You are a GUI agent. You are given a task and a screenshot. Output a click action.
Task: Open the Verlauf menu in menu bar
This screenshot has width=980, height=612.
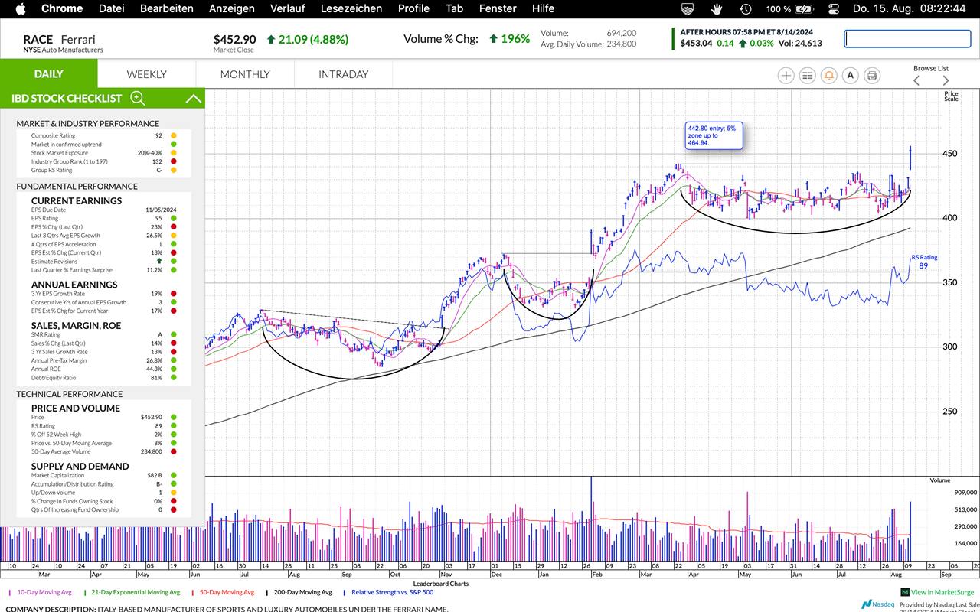287,8
